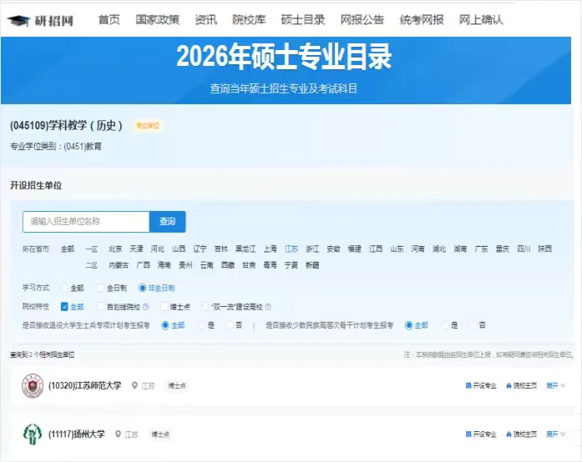Filter by region 新疆

pyautogui.click(x=312, y=265)
